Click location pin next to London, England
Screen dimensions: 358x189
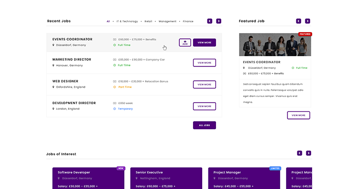pos(54,109)
